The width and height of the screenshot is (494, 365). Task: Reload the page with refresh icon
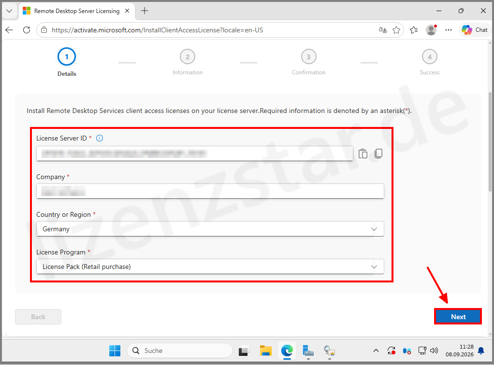tap(27, 30)
